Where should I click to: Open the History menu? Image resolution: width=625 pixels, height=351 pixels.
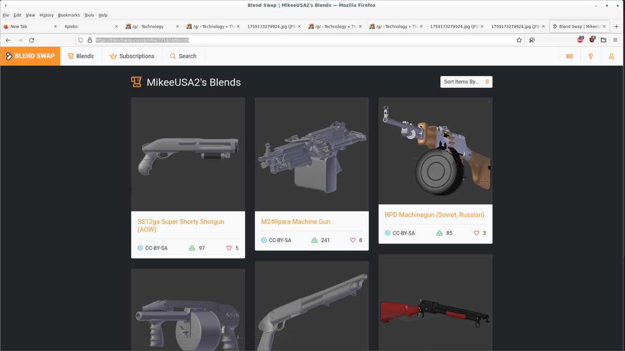point(46,15)
